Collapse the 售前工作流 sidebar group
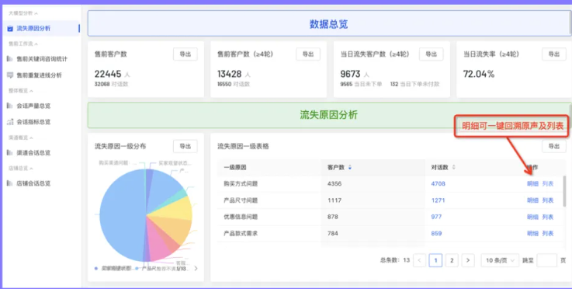Screen dimensions: 572x289 [36, 44]
